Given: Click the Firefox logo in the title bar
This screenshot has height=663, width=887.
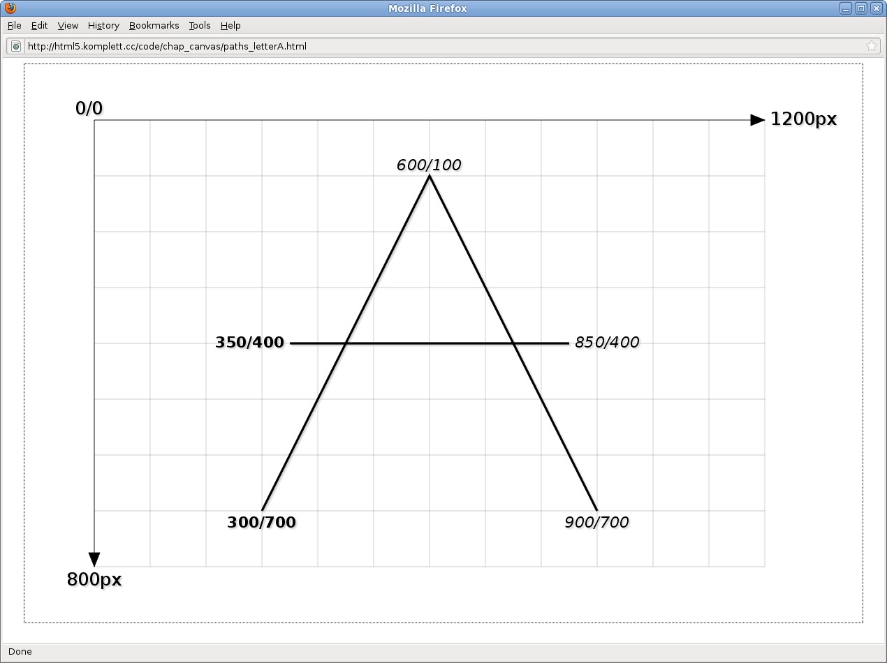Looking at the screenshot, I should click(10, 8).
